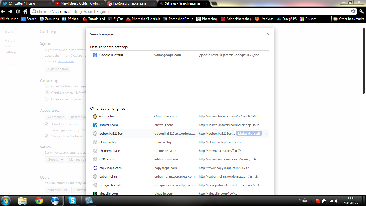Click Add new user button

pyautogui.click(x=58, y=190)
